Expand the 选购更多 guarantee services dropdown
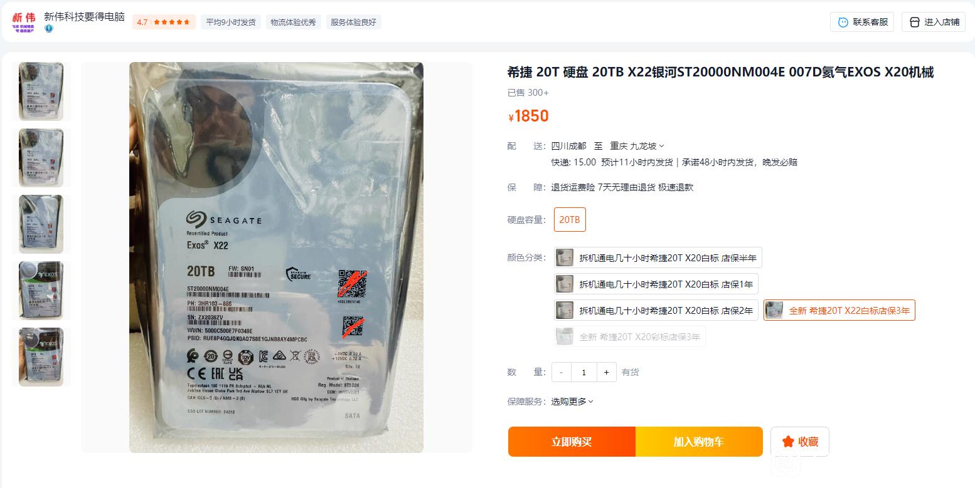This screenshot has width=975, height=488. click(x=572, y=402)
